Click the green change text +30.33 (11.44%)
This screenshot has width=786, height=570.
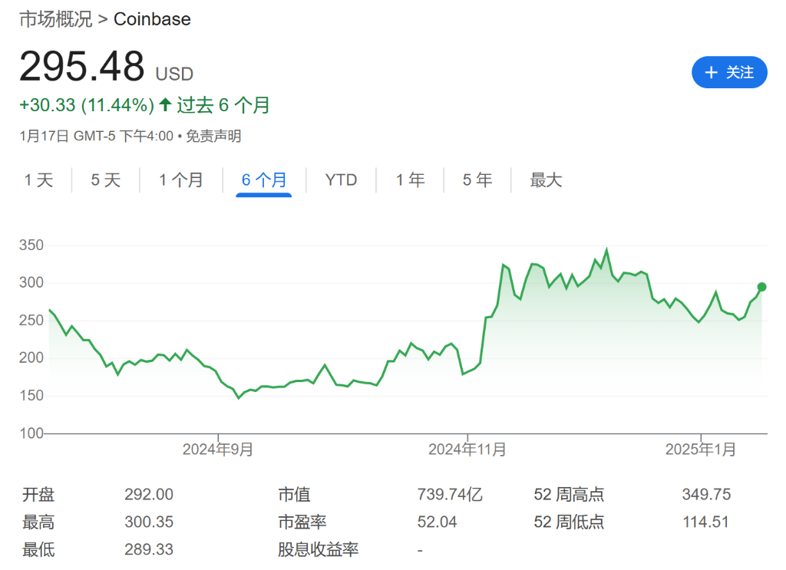tap(87, 104)
